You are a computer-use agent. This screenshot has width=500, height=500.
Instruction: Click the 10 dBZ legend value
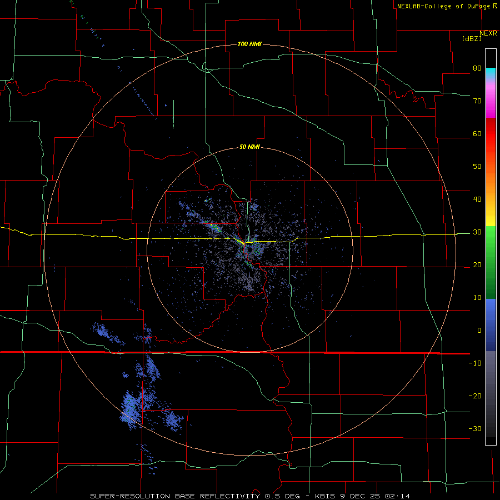click(477, 298)
